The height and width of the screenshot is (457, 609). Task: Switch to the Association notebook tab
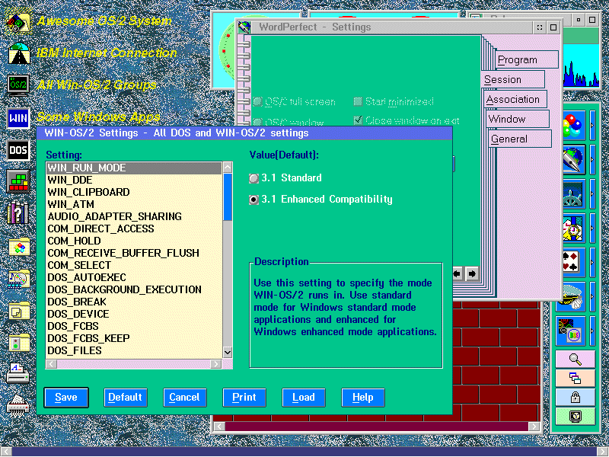515,100
